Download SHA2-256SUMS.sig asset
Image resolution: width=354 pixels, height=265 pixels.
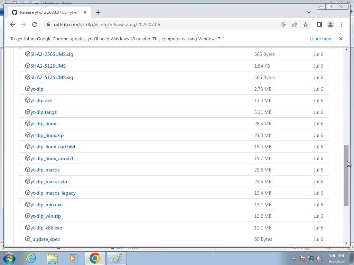52,54
